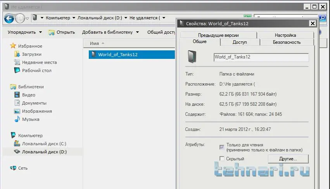
Task: Open the Упорядочить menu
Action: pyautogui.click(x=25, y=32)
